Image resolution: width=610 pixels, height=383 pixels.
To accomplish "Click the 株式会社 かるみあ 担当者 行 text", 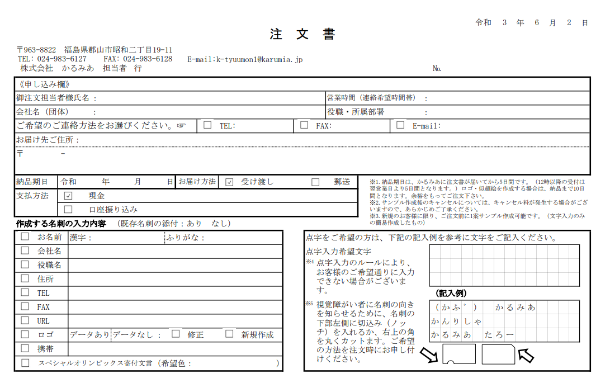I will point(81,68).
